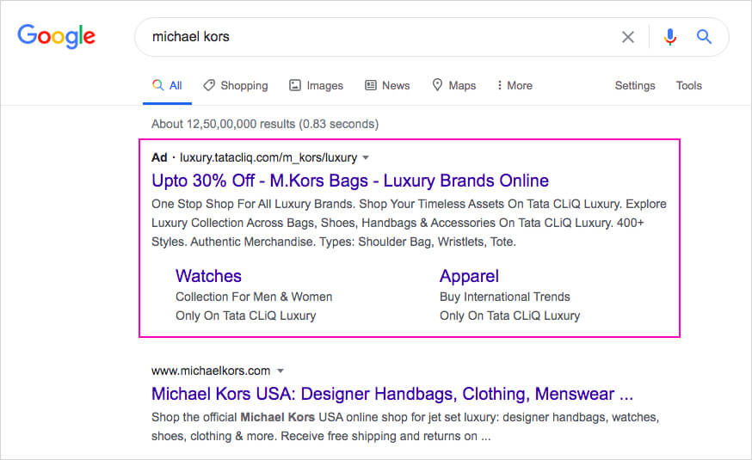Click the Shopping tag icon
752x460 pixels.
pyautogui.click(x=208, y=85)
